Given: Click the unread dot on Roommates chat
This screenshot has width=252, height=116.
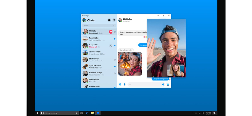Looking at the screenshot, I should tap(115, 39).
